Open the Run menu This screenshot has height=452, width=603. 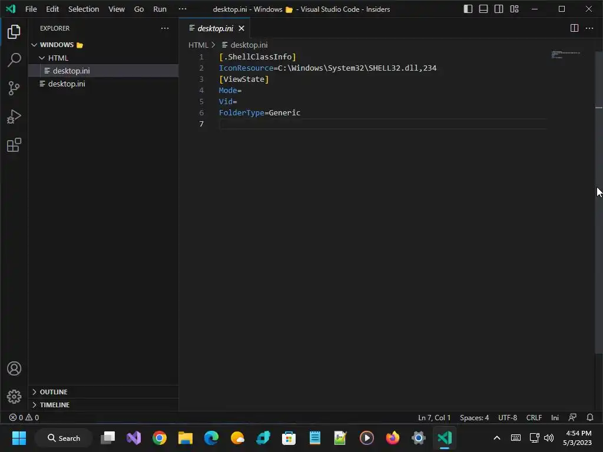click(x=160, y=9)
